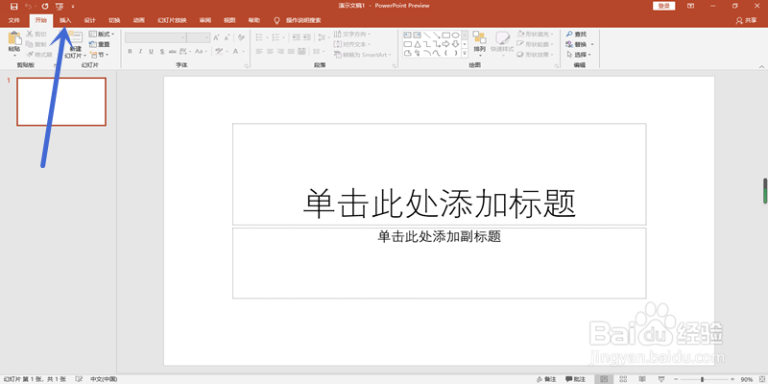
Task: Click the line spacing icon
Action: pyautogui.click(x=323, y=37)
